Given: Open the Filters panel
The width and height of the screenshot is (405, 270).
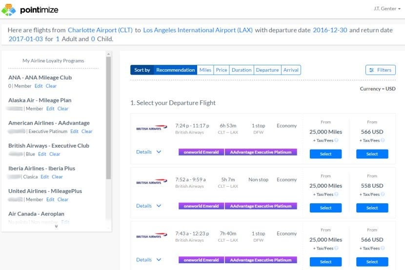Looking at the screenshot, I should point(380,70).
